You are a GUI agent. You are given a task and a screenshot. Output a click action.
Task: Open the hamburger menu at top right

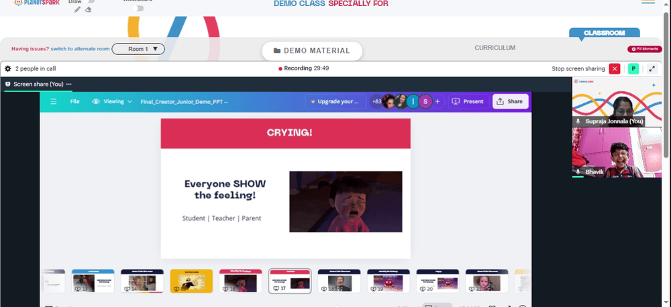pos(648,2)
